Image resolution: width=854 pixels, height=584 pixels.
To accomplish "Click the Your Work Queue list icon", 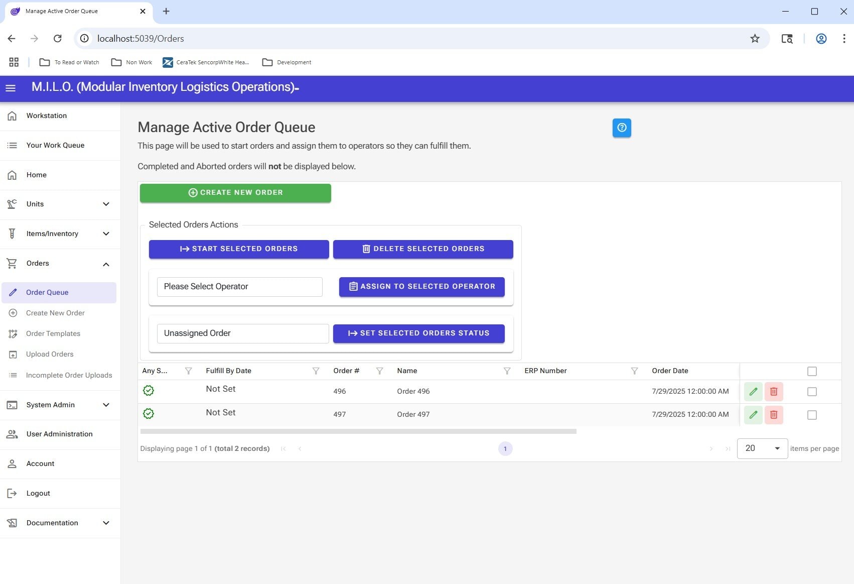I will coord(12,146).
